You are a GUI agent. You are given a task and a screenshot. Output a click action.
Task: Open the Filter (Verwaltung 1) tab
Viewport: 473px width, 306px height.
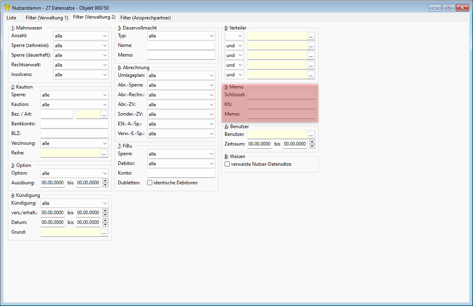(47, 18)
